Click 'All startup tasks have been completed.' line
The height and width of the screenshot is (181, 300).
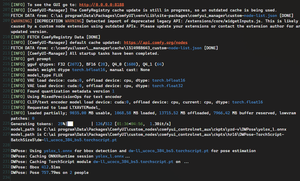85,54
